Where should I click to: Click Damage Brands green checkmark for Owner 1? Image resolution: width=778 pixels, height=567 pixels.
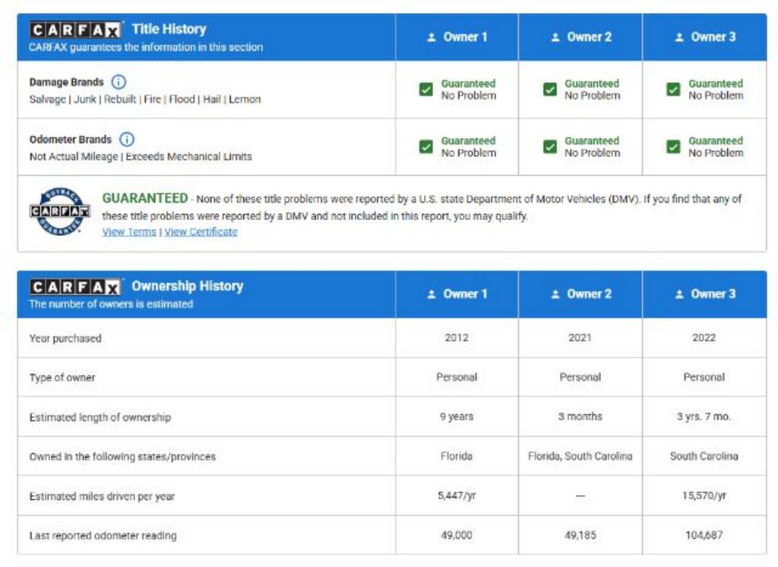click(x=426, y=90)
